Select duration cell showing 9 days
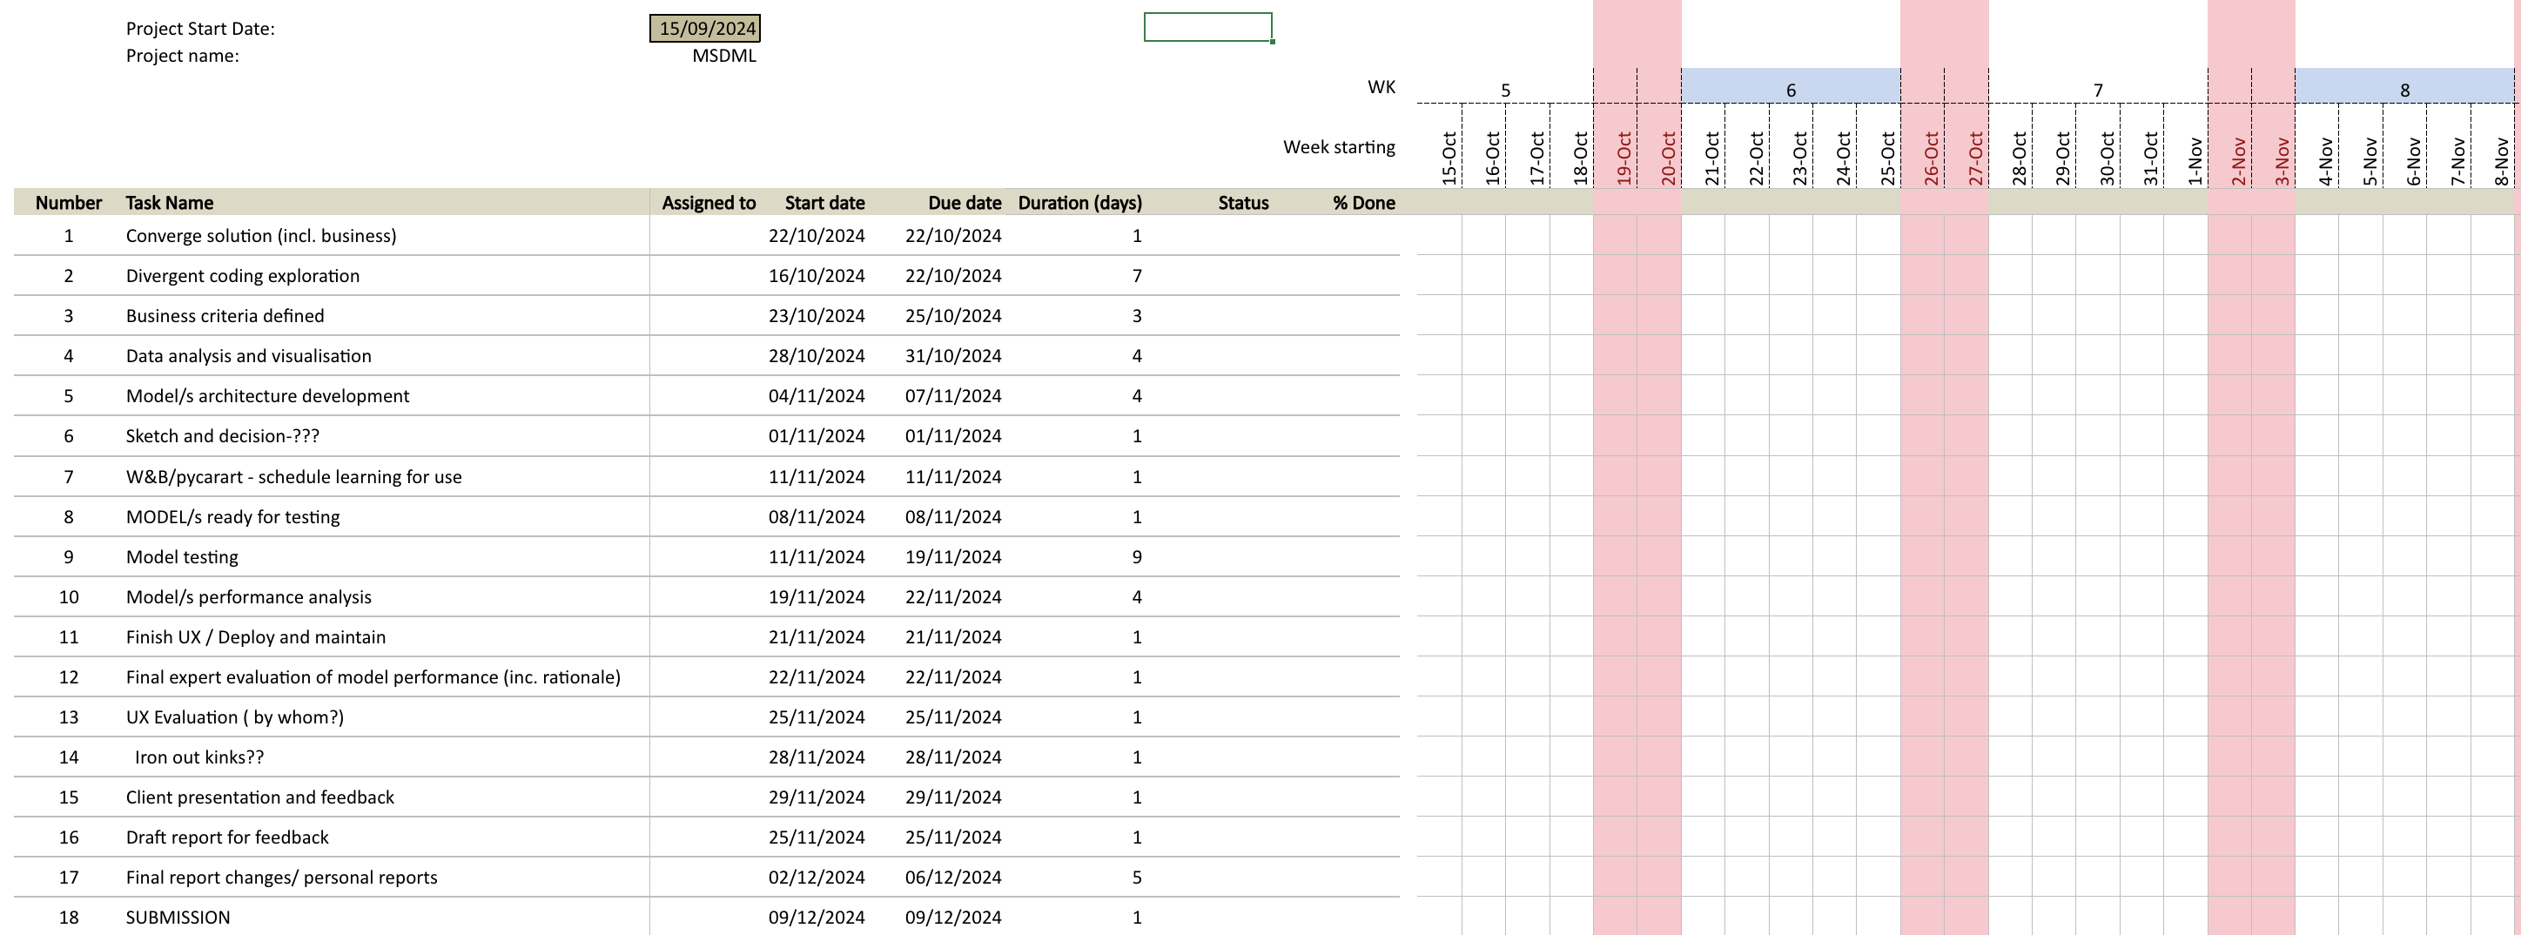This screenshot has width=2521, height=935. click(x=1135, y=557)
